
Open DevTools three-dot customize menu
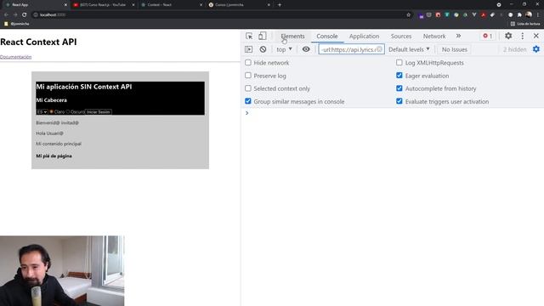coord(523,36)
